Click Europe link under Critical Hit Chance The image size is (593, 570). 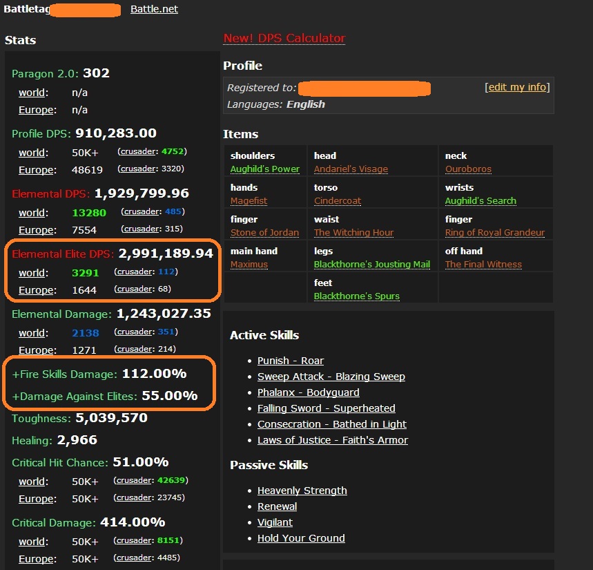(x=36, y=500)
